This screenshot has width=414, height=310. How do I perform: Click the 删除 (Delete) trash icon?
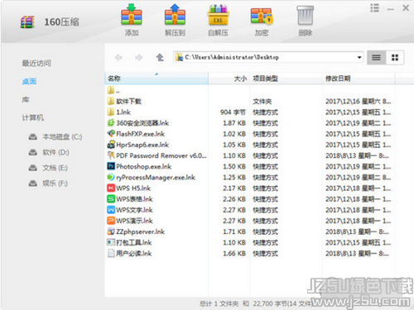click(x=306, y=20)
